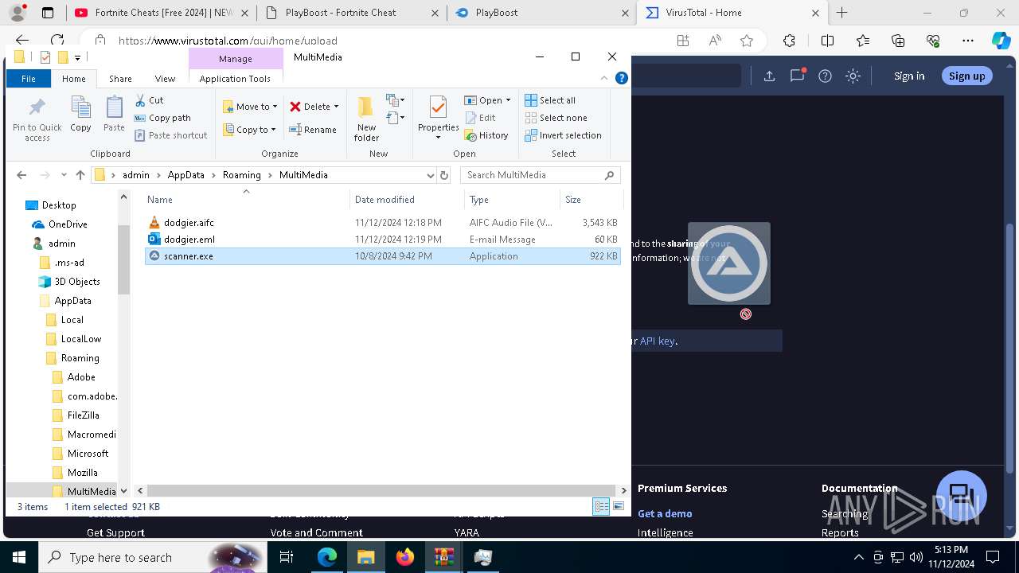1019x573 pixels.
Task: Open PlayBoost - Fortnite Cheat browser tab
Action: pyautogui.click(x=354, y=13)
